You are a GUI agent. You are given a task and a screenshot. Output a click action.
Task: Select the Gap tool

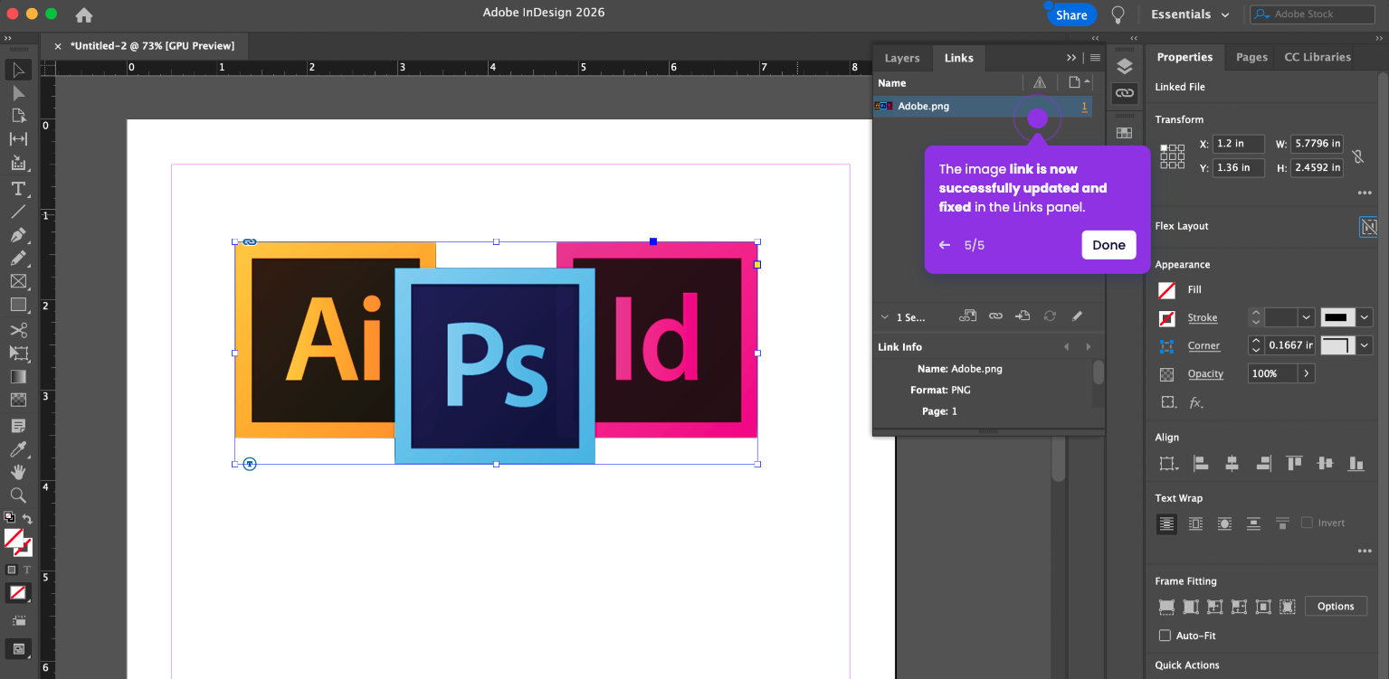tap(18, 139)
